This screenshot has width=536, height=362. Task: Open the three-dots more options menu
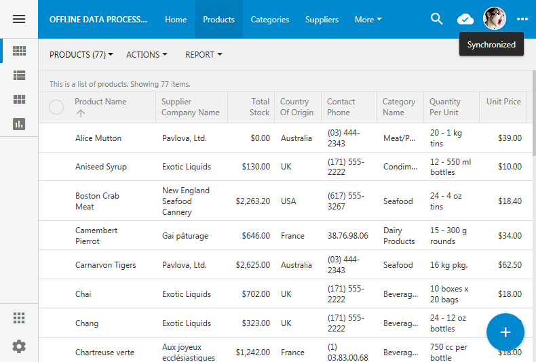522,19
